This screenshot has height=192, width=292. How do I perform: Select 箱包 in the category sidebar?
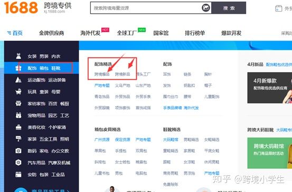click(44, 68)
